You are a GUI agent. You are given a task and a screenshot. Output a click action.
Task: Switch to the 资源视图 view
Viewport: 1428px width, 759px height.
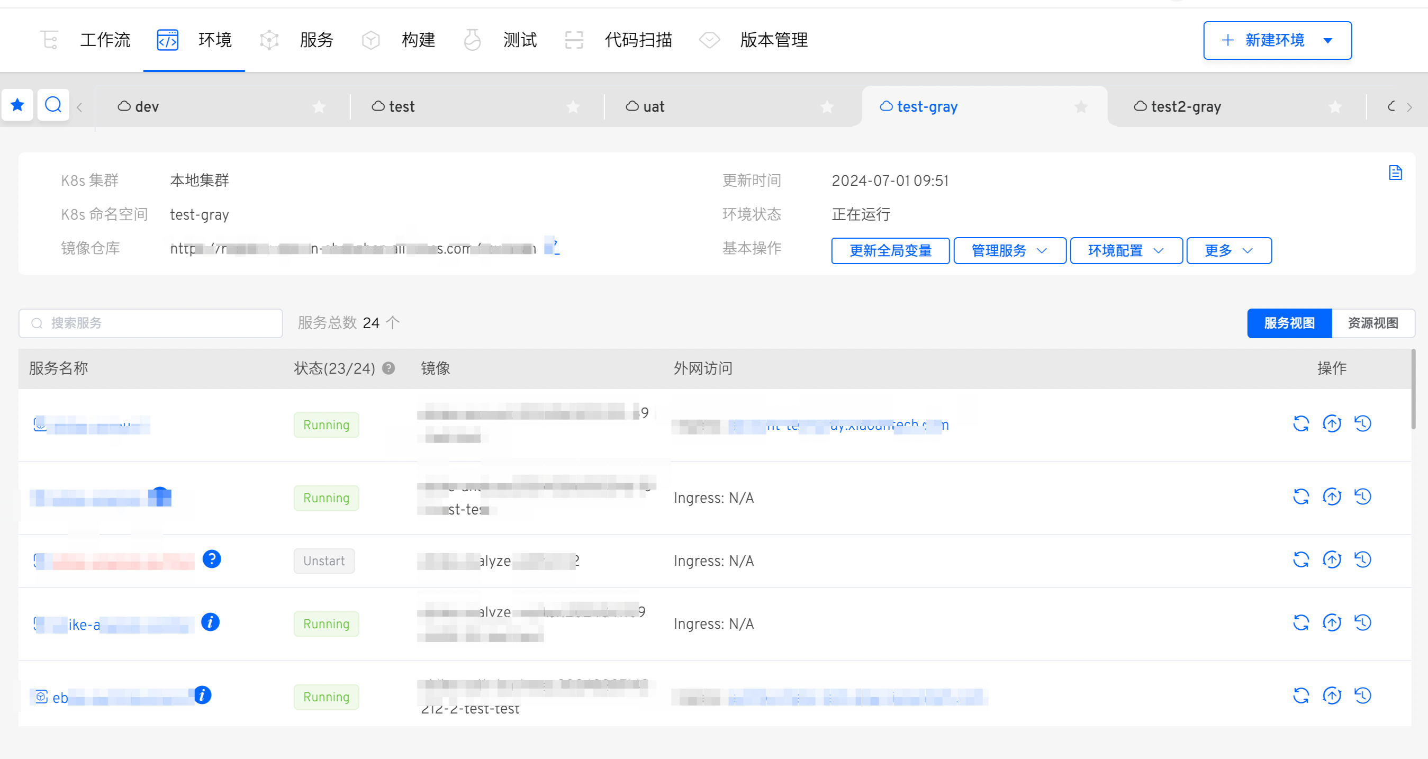[x=1372, y=323]
